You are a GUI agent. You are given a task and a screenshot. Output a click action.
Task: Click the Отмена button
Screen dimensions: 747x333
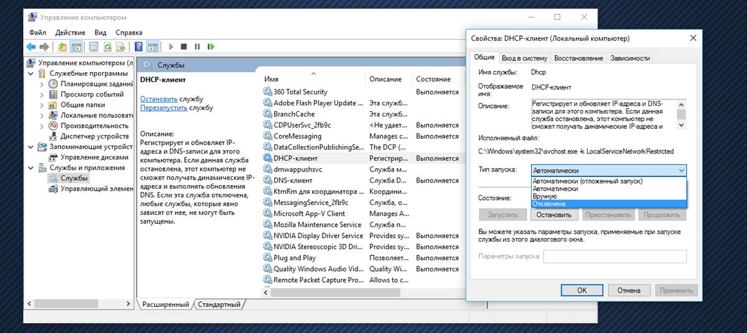(629, 290)
